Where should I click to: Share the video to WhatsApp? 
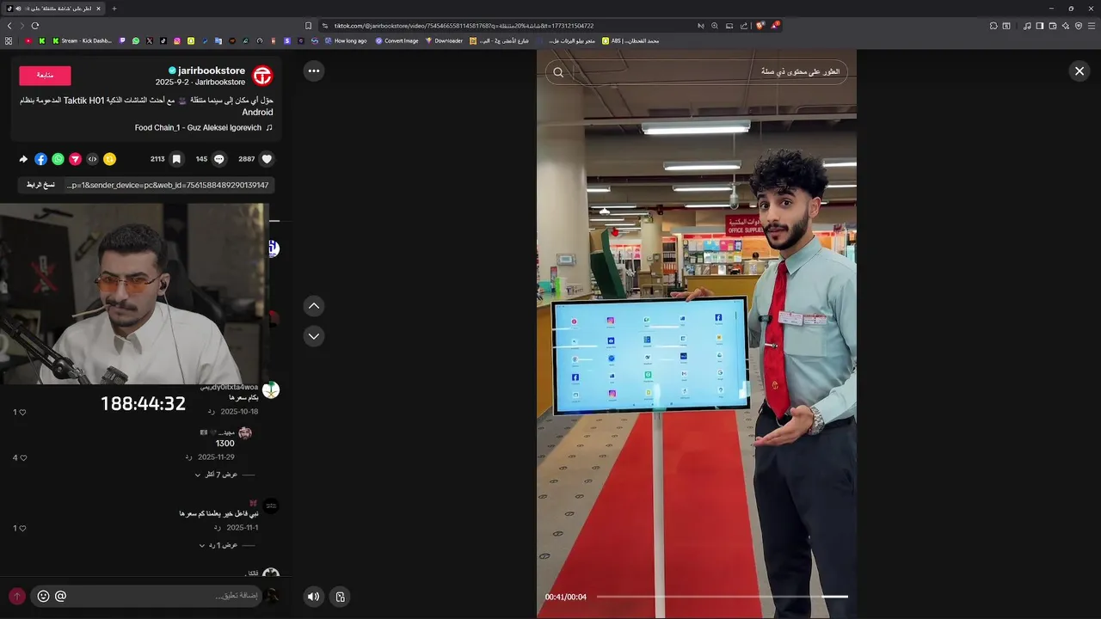tap(58, 159)
